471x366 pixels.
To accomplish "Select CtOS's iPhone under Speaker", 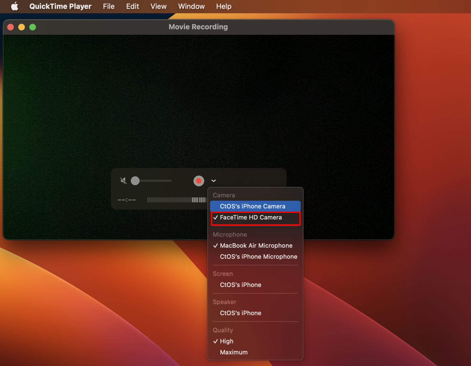I will coord(255,313).
